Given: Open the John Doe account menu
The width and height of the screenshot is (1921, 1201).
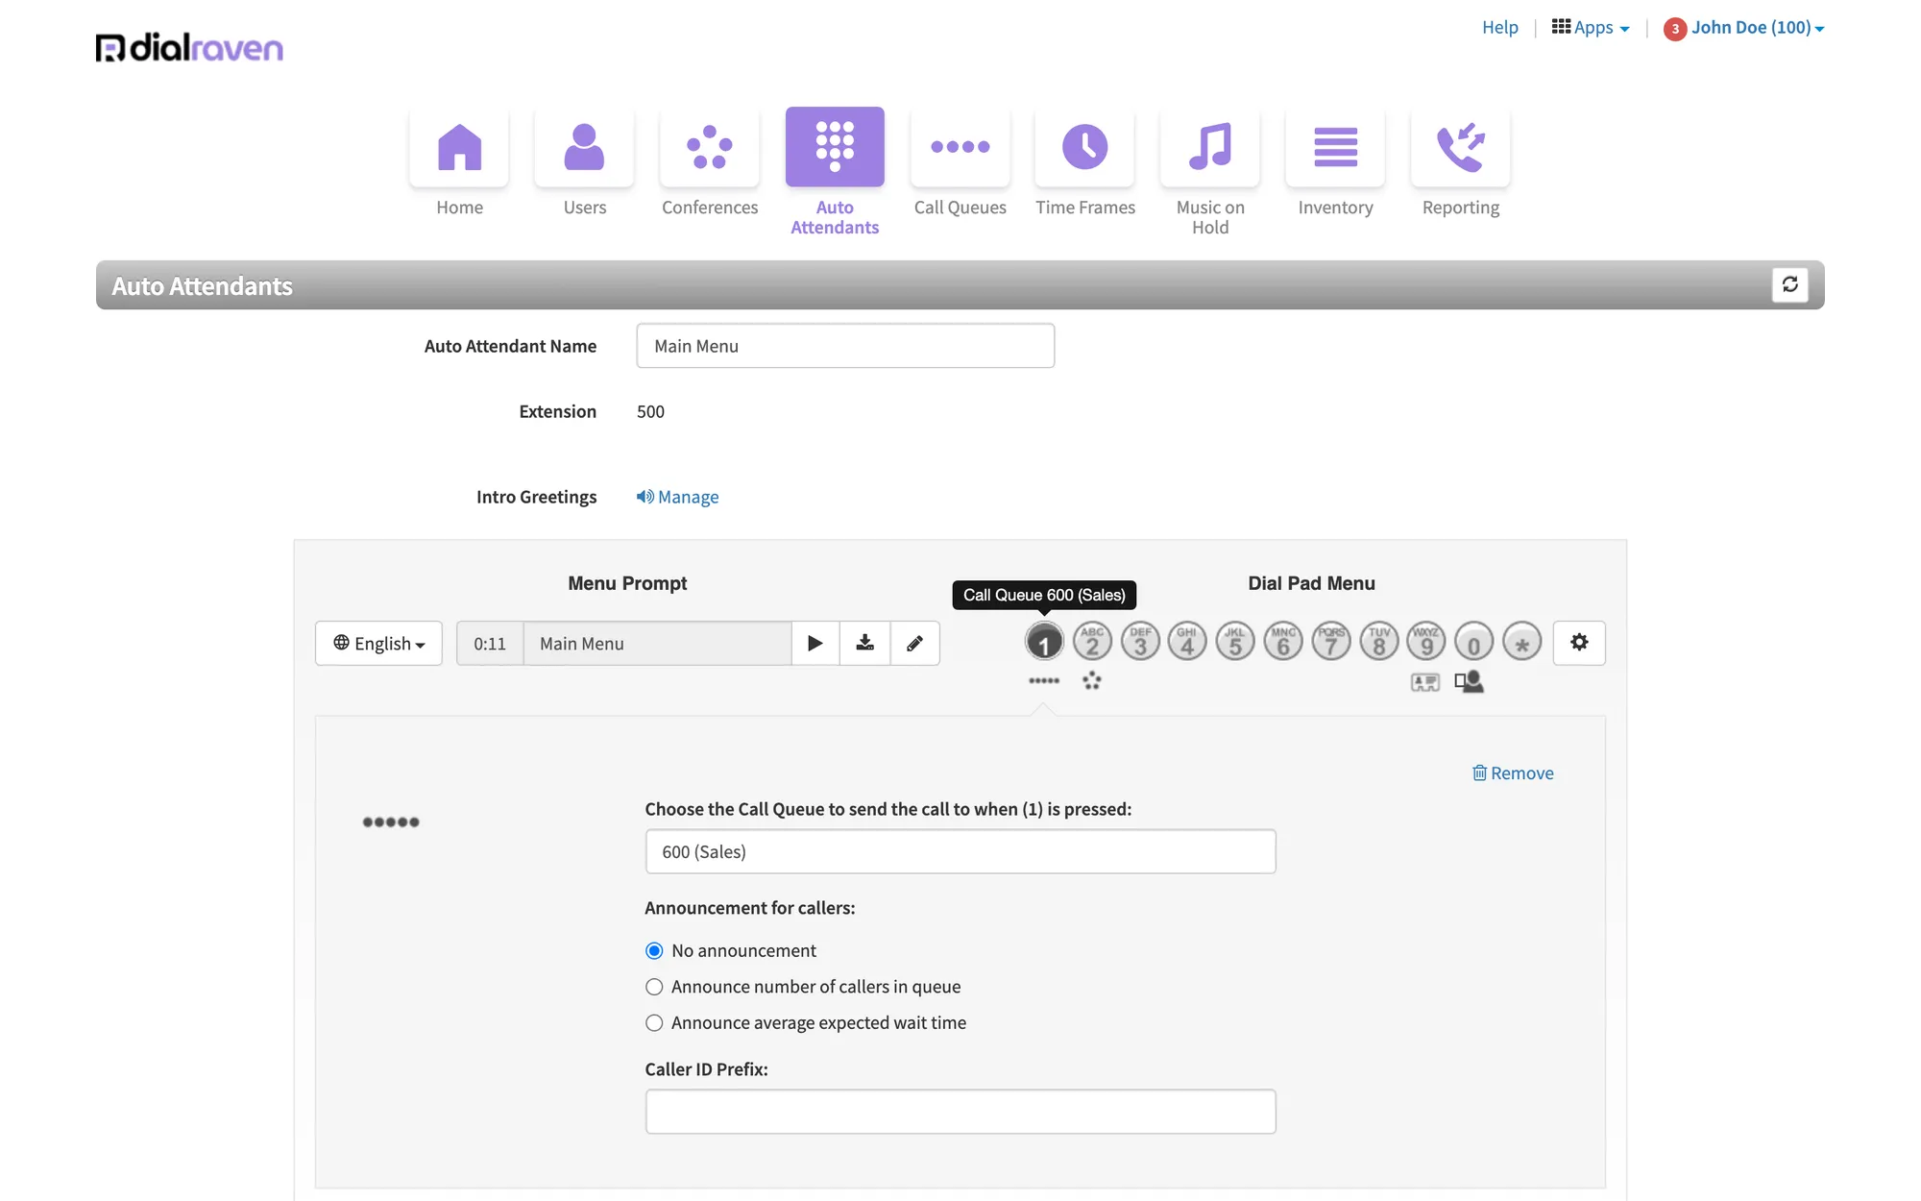Looking at the screenshot, I should 1758,28.
